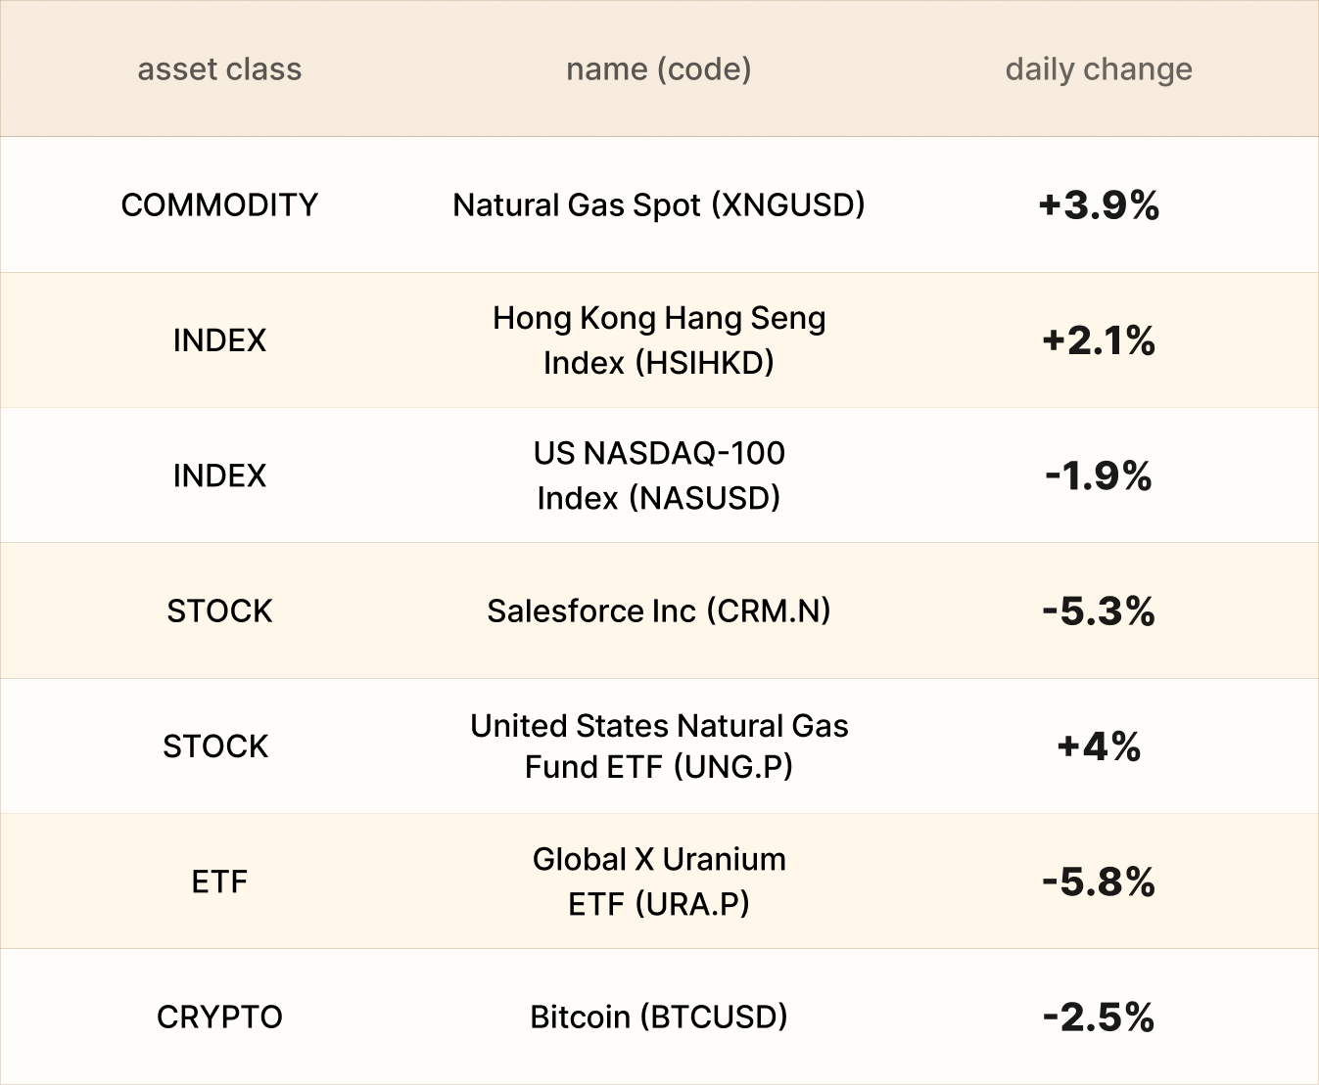Click the CRYPTO asset class cell
The height and width of the screenshot is (1085, 1319).
point(219,1017)
